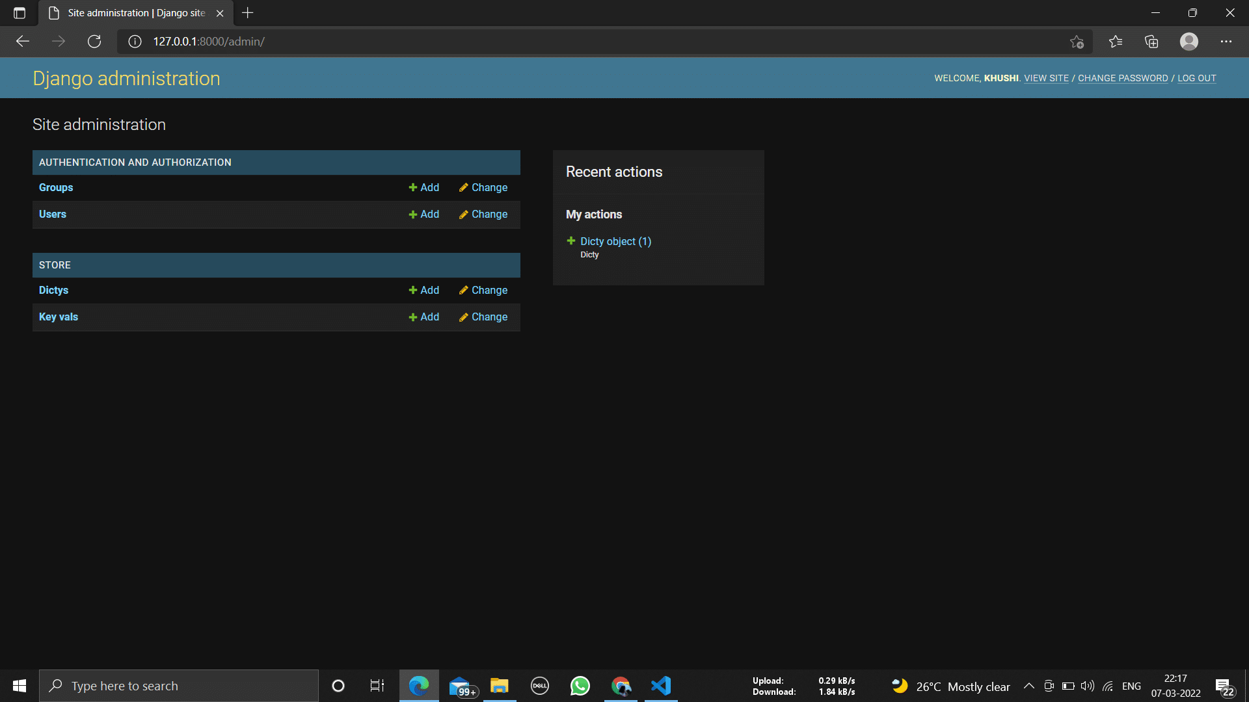The height and width of the screenshot is (702, 1249).
Task: Click Add link for Groups
Action: 423,187
